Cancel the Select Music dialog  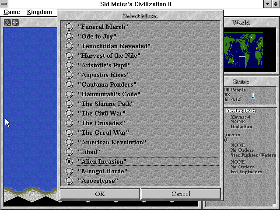[x=181, y=194]
